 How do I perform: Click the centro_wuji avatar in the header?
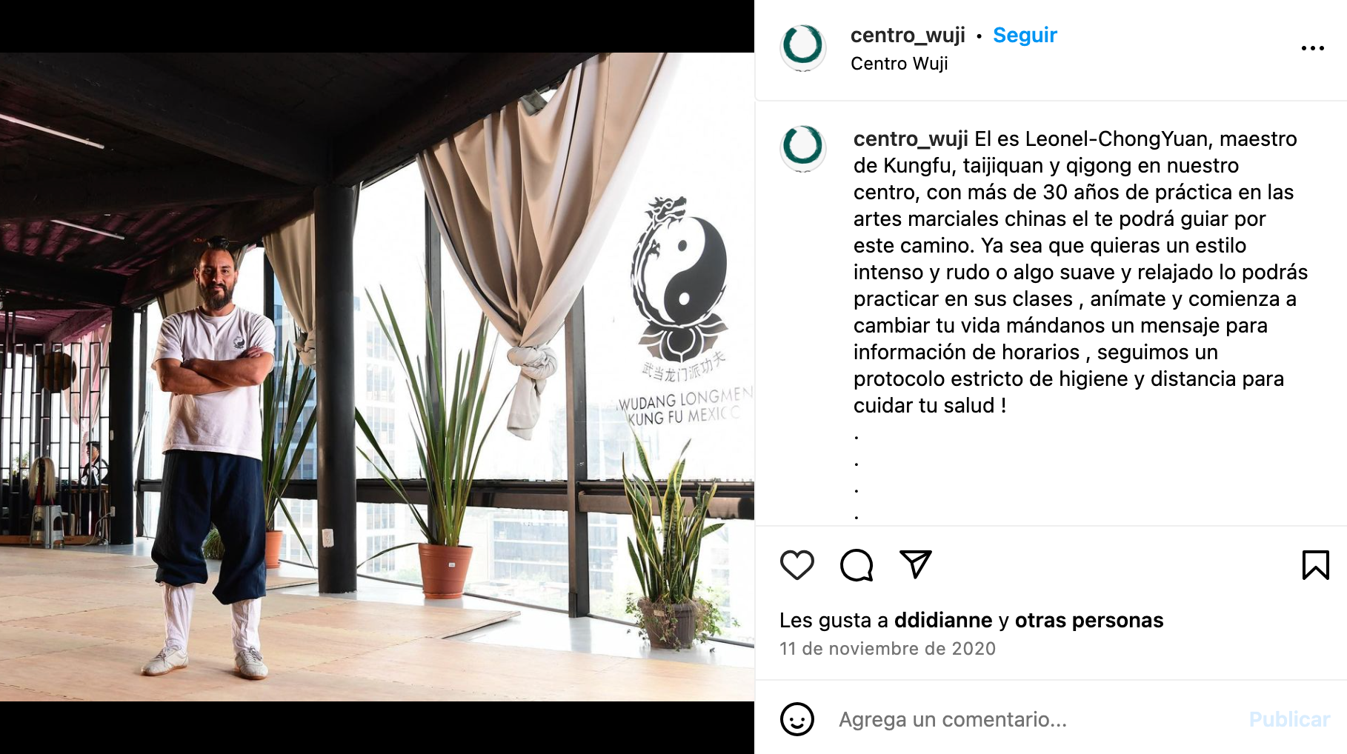point(803,47)
